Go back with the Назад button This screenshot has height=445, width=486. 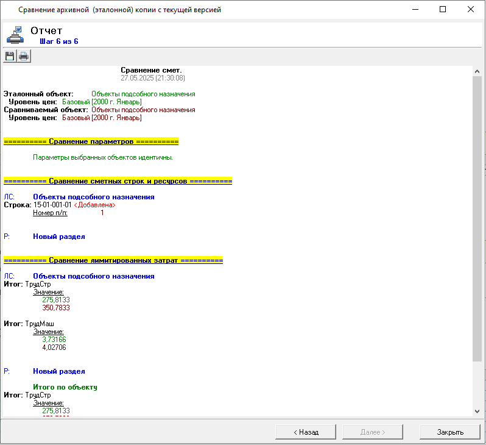coord(306,432)
